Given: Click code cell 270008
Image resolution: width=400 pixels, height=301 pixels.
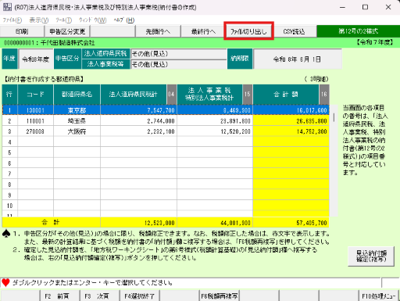Looking at the screenshot, I should pos(35,131).
